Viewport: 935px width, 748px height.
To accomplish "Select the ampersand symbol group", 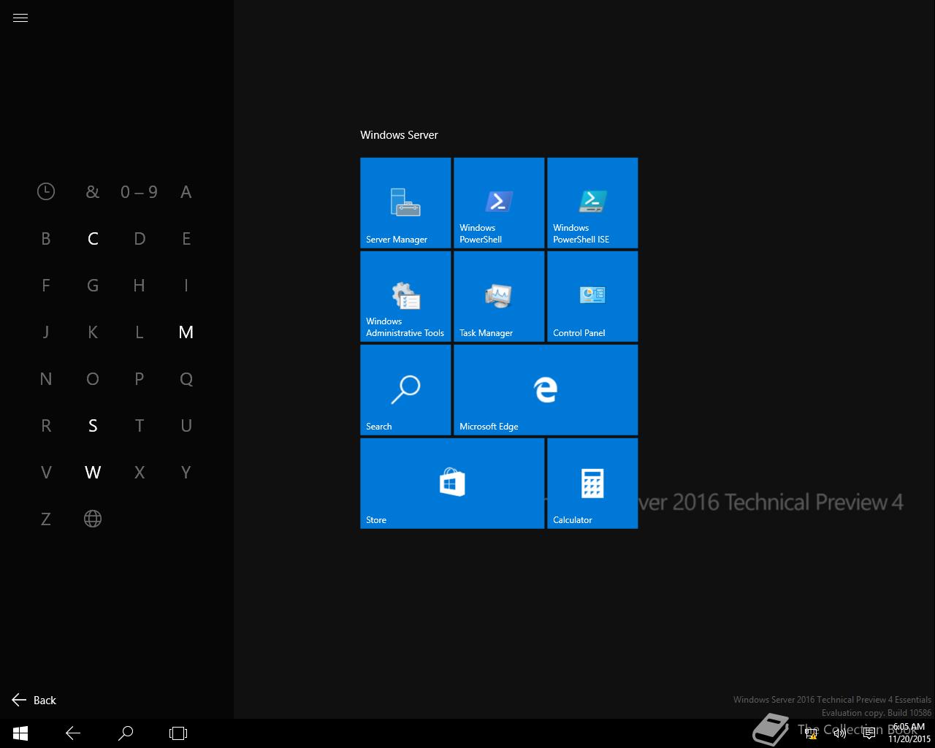I will 93,191.
